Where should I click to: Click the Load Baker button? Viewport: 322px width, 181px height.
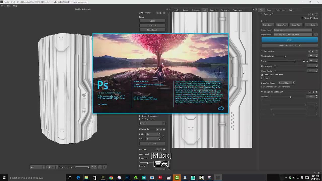tap(311, 25)
